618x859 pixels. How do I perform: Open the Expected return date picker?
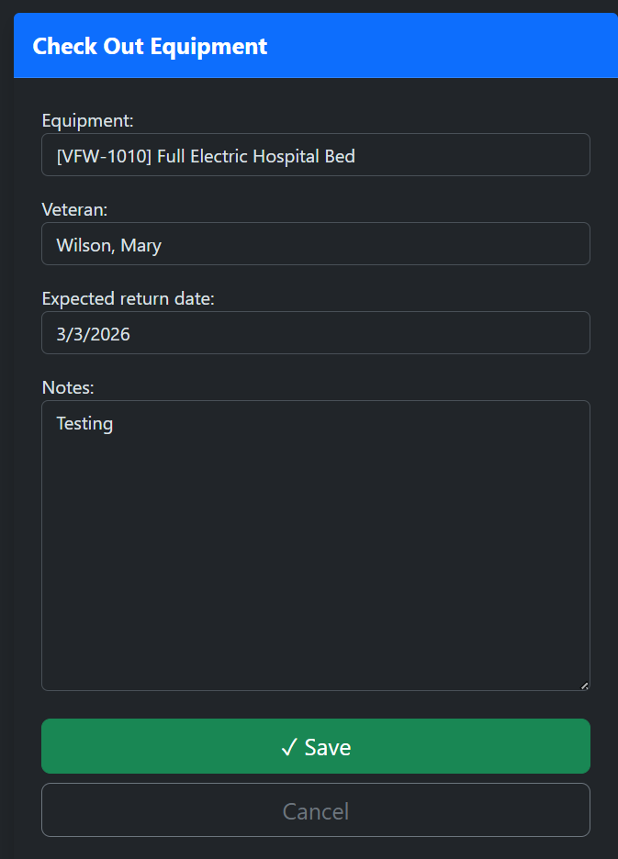(x=315, y=332)
